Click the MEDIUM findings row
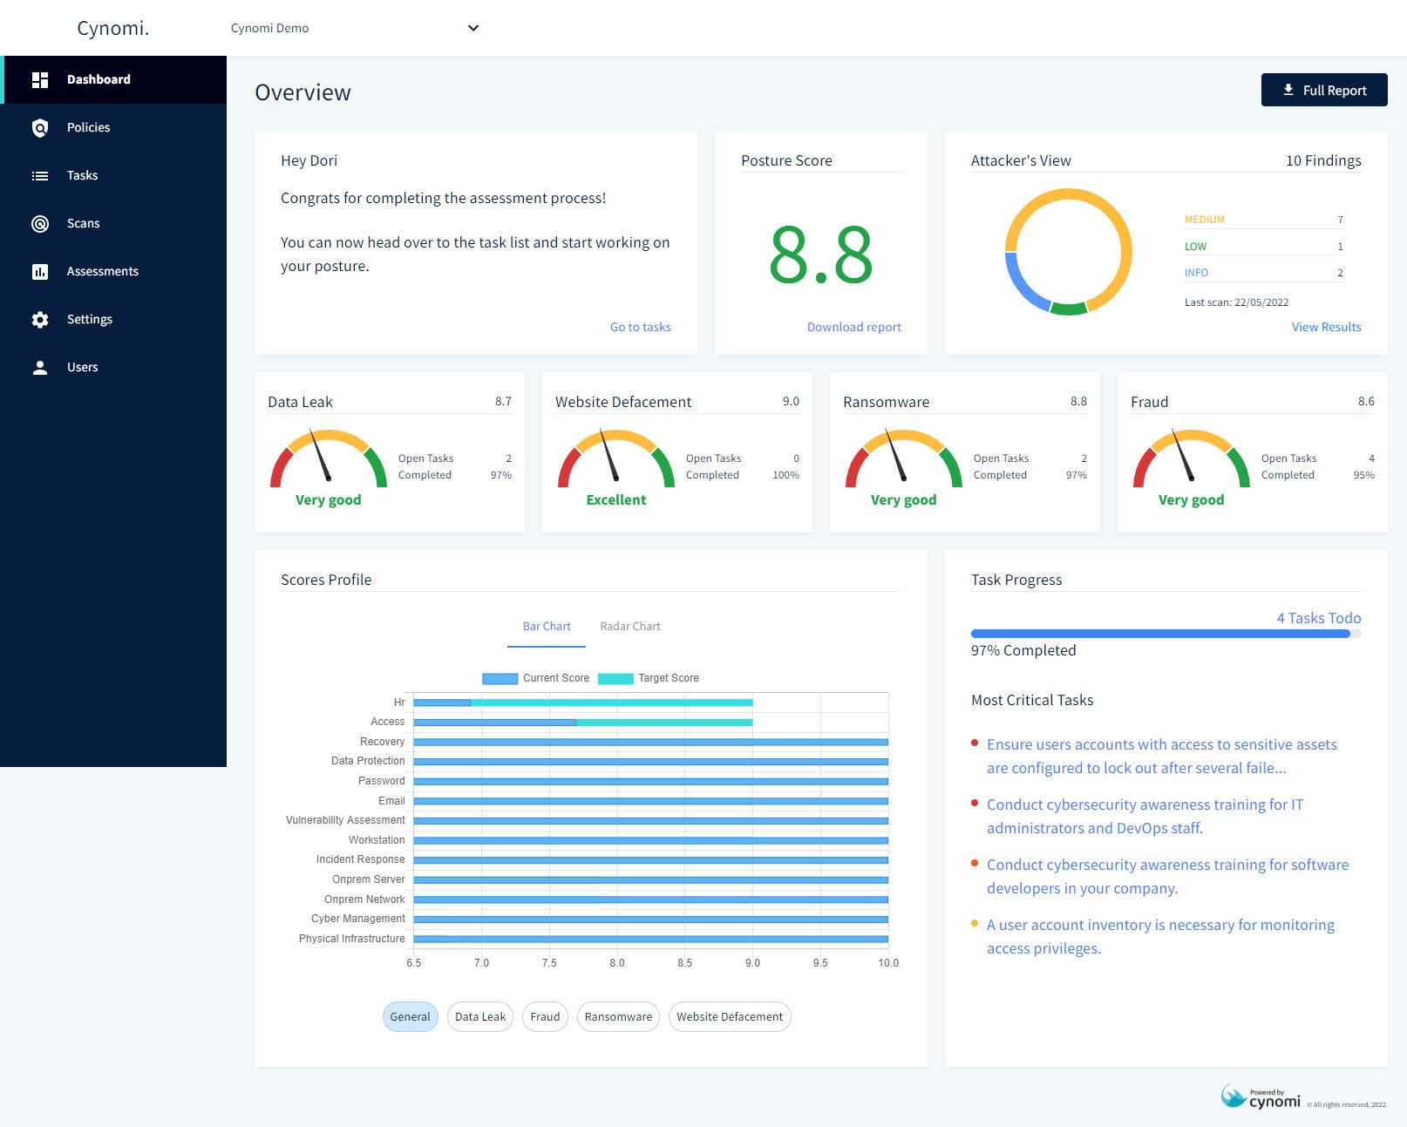 tap(1264, 220)
